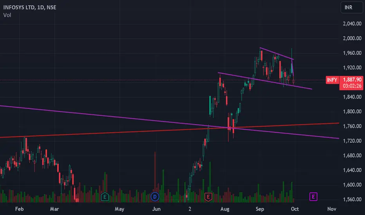Click the 1,680.00 price axis label
This screenshot has width=365, height=215.
352,155
